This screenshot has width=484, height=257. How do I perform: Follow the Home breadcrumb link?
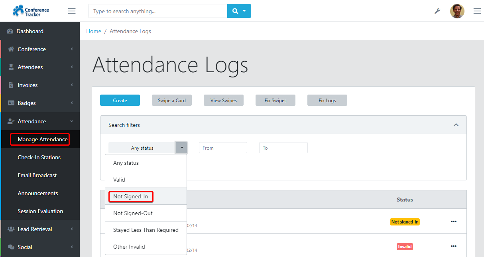click(94, 31)
